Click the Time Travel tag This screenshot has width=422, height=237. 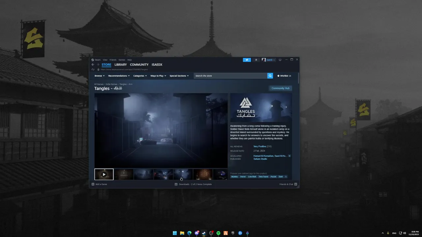pos(263,176)
